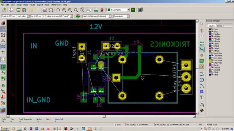Open the scripting console icon
Screen dimensions: 234x131
140,10
